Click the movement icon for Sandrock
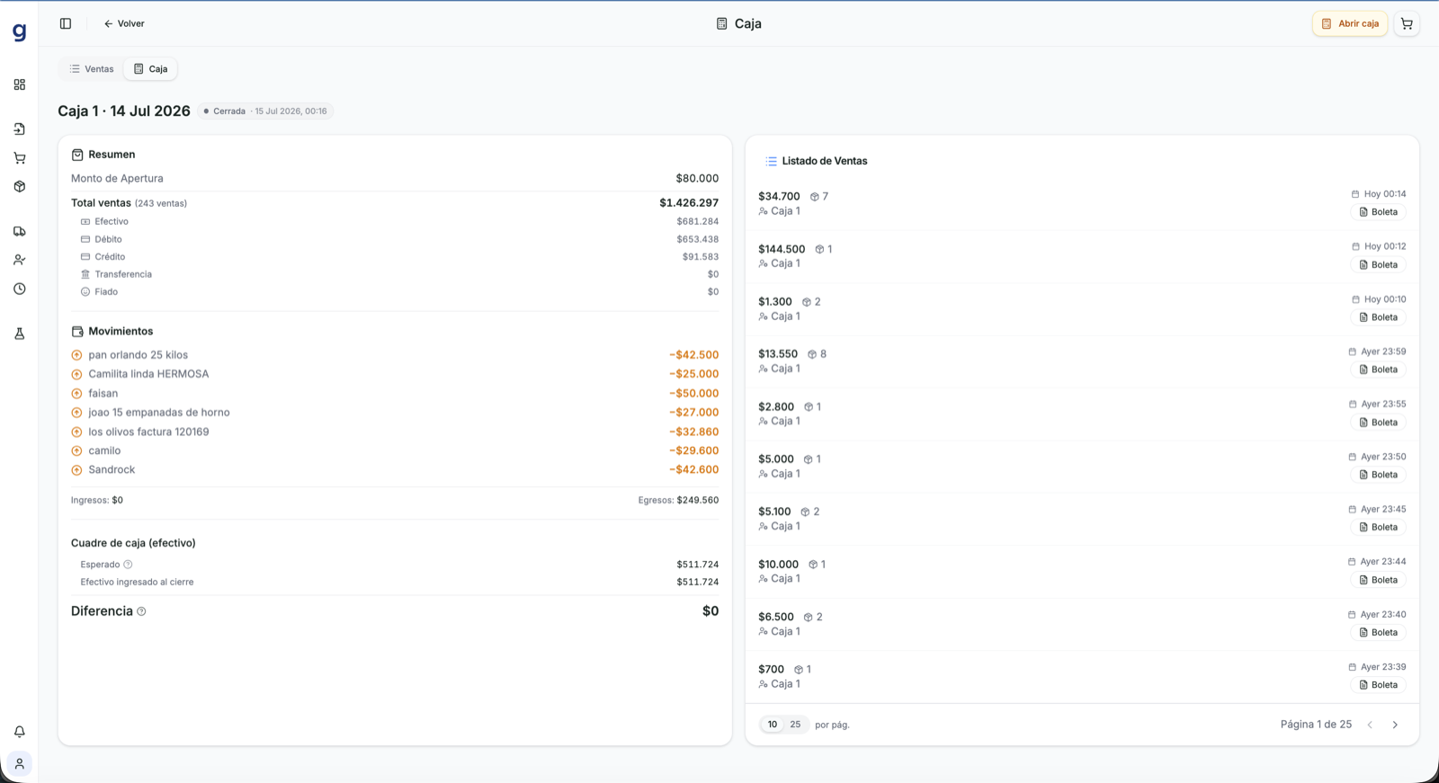This screenshot has width=1439, height=783. click(76, 470)
